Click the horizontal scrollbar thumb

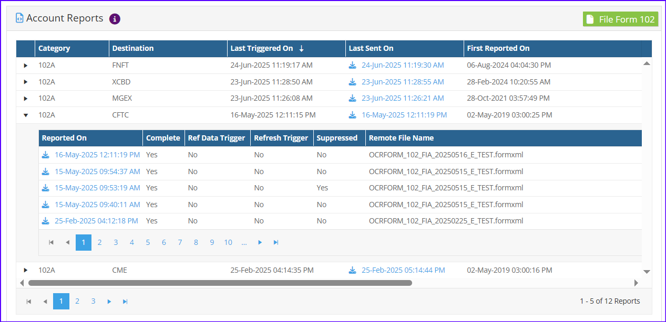pos(220,283)
